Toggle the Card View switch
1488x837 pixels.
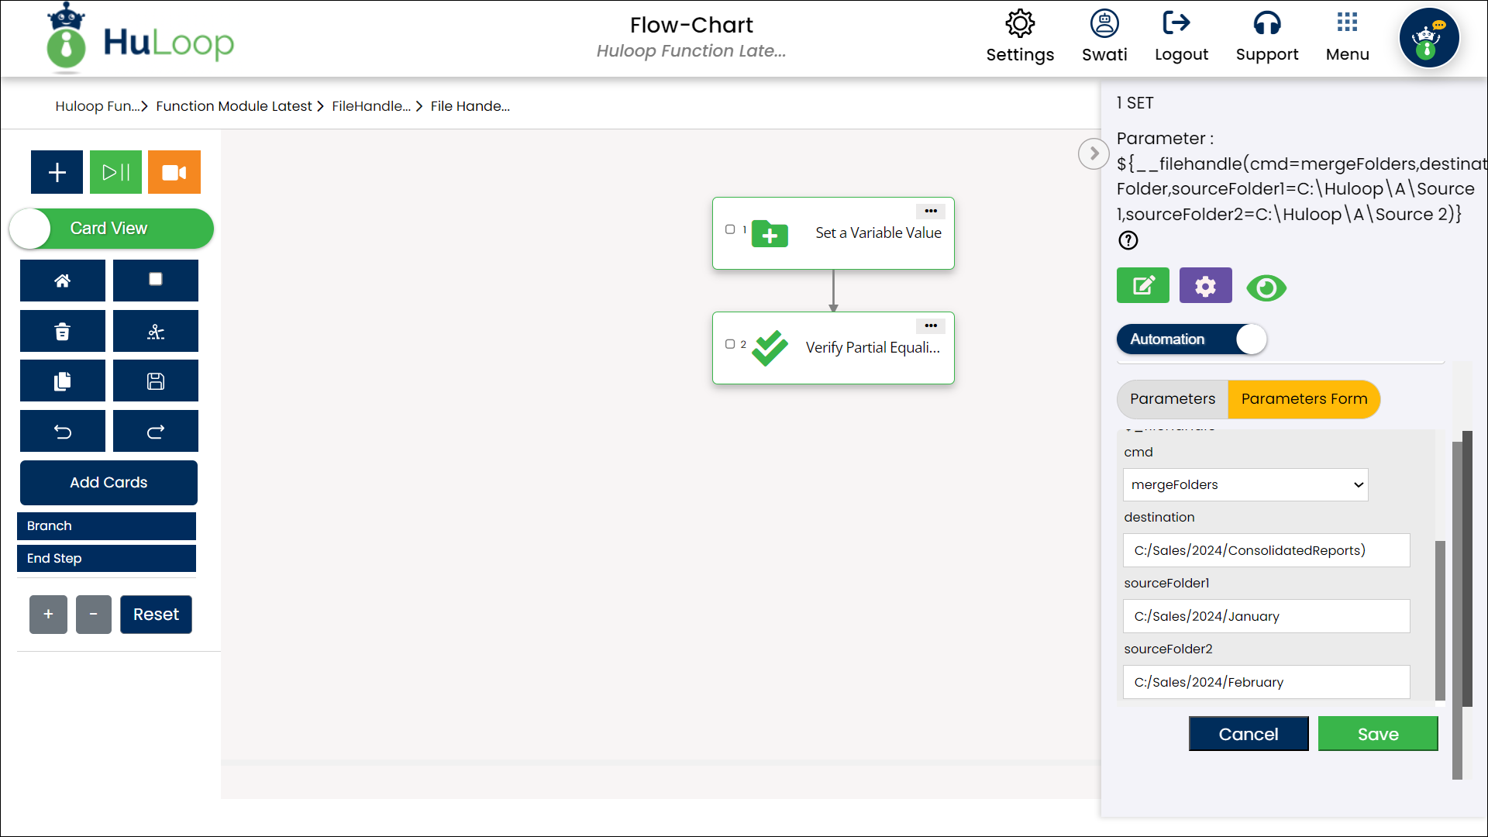click(x=112, y=229)
